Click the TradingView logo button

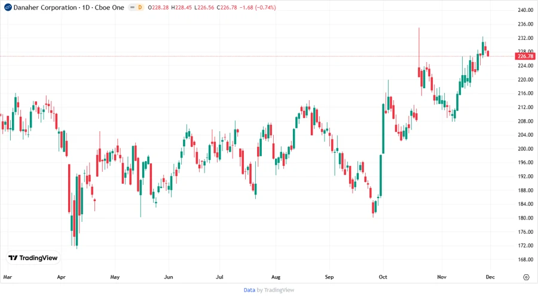33,258
